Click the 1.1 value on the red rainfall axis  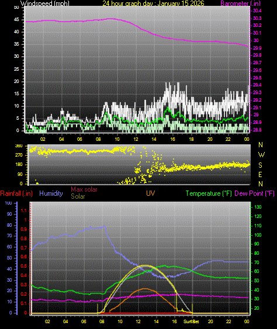pyautogui.click(x=24, y=210)
